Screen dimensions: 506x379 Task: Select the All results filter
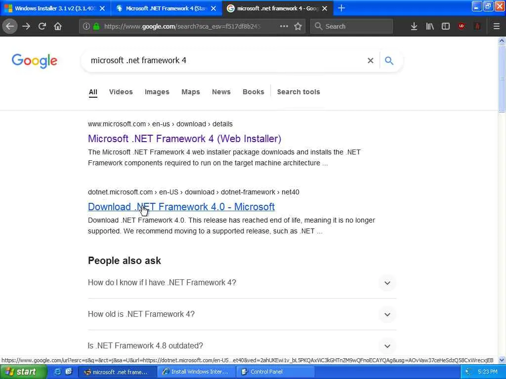point(93,92)
